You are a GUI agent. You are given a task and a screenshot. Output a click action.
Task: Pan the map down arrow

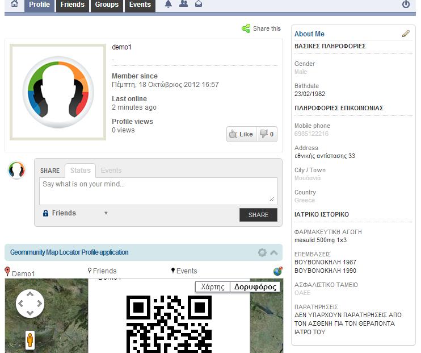click(30, 313)
